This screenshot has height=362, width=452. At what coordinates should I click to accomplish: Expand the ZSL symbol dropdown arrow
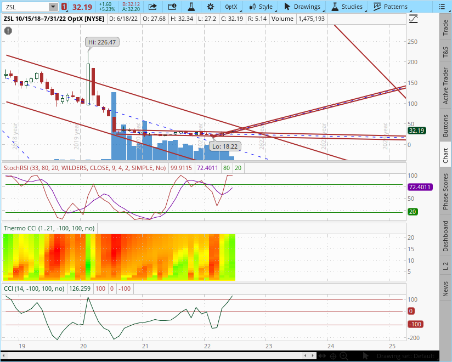[53, 7]
